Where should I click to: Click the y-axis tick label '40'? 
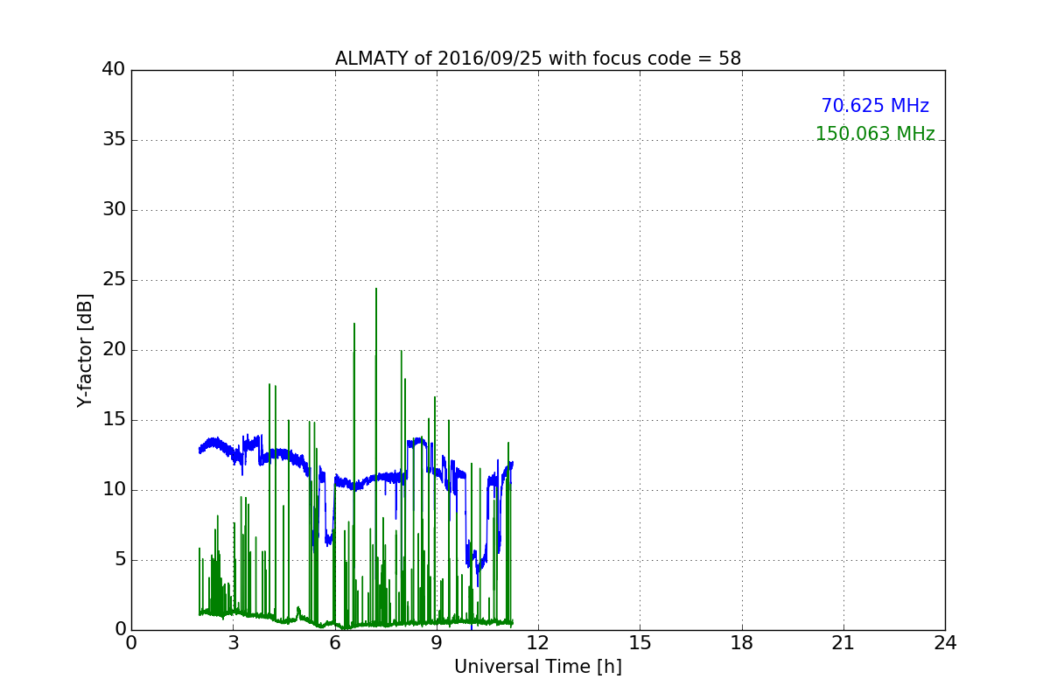point(114,70)
